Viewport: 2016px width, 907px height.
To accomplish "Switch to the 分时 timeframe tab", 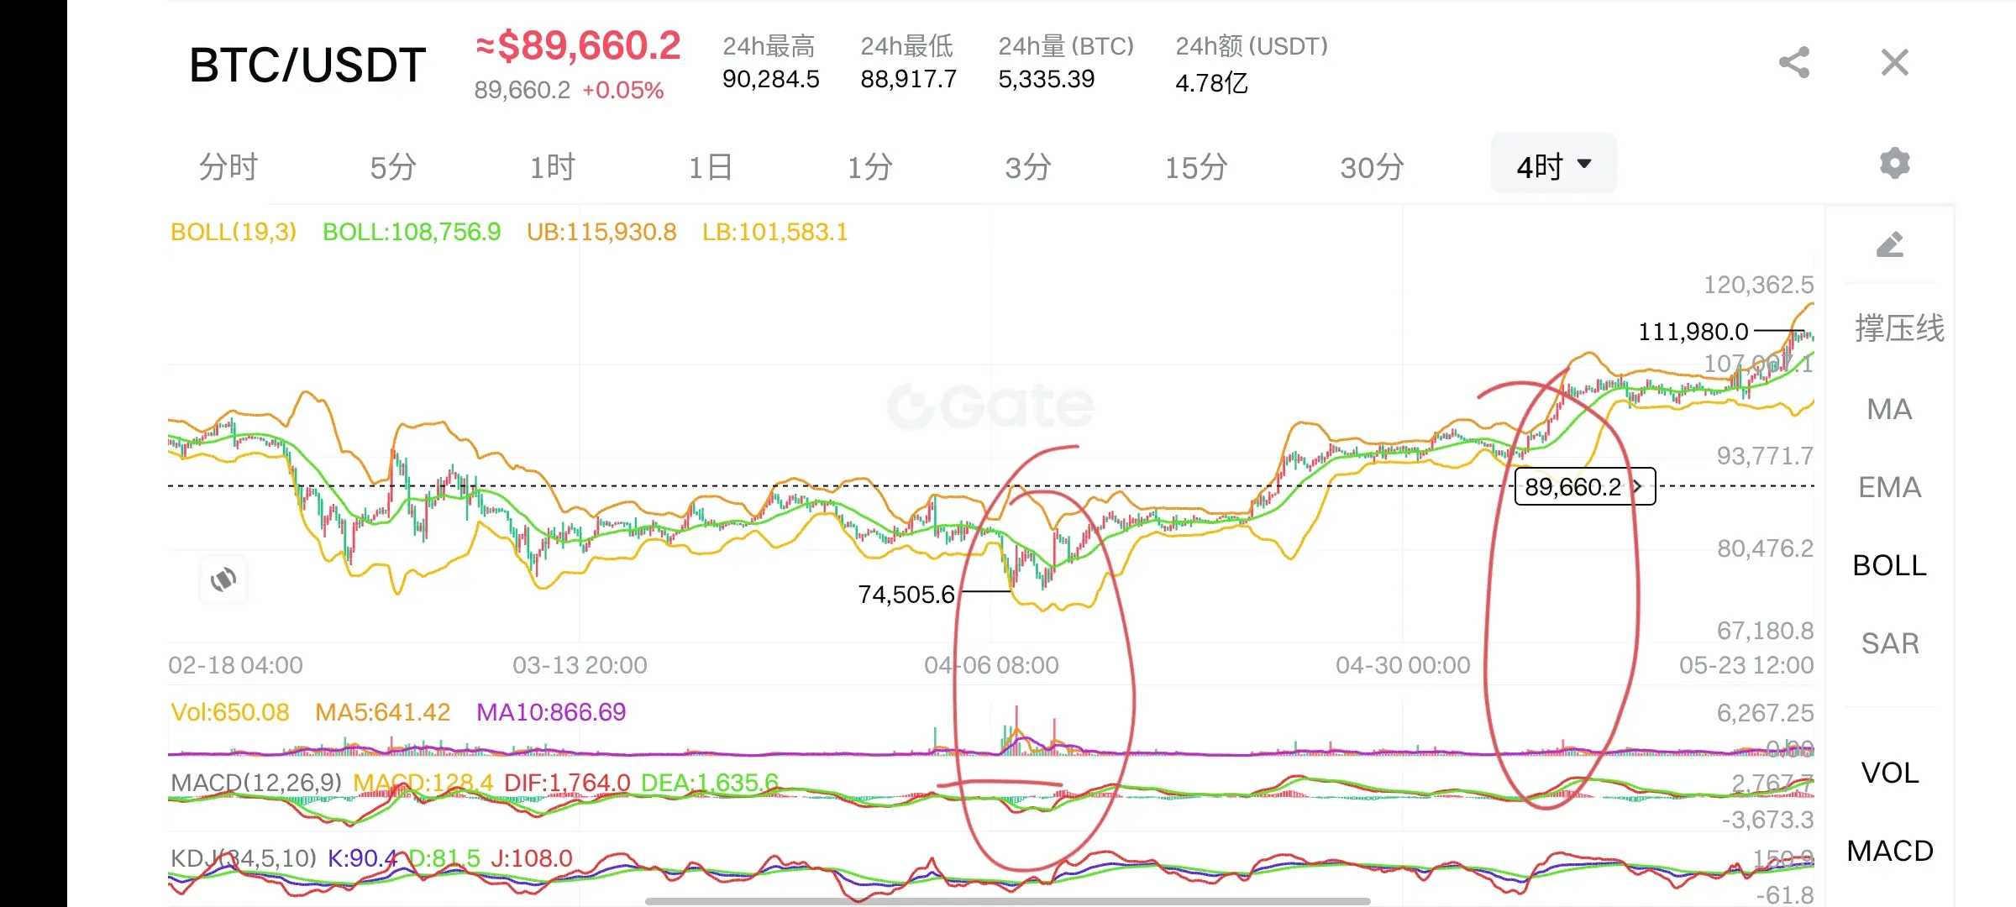I will pos(228,167).
